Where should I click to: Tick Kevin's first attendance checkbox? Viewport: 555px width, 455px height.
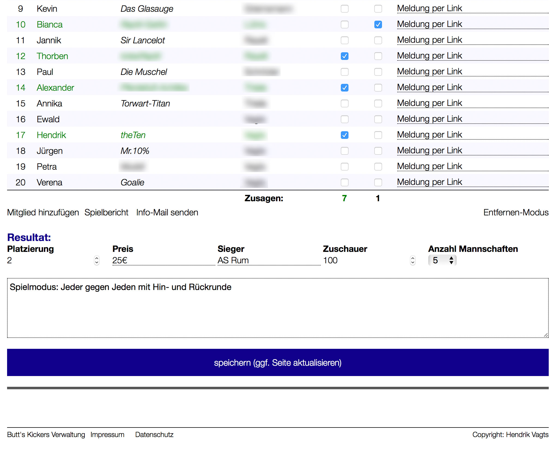(x=344, y=9)
